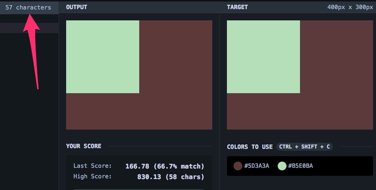Click the High Score label
Screen dimensions: 376x190
coord(92,177)
